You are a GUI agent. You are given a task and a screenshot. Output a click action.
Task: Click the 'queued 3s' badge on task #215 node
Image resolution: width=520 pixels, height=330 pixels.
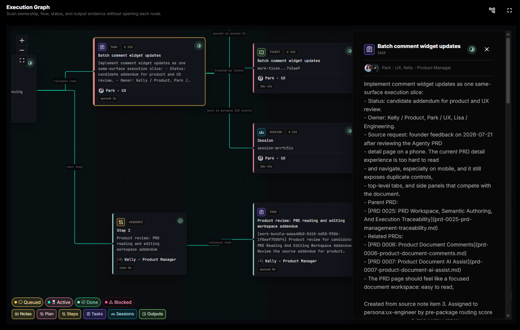click(x=109, y=99)
